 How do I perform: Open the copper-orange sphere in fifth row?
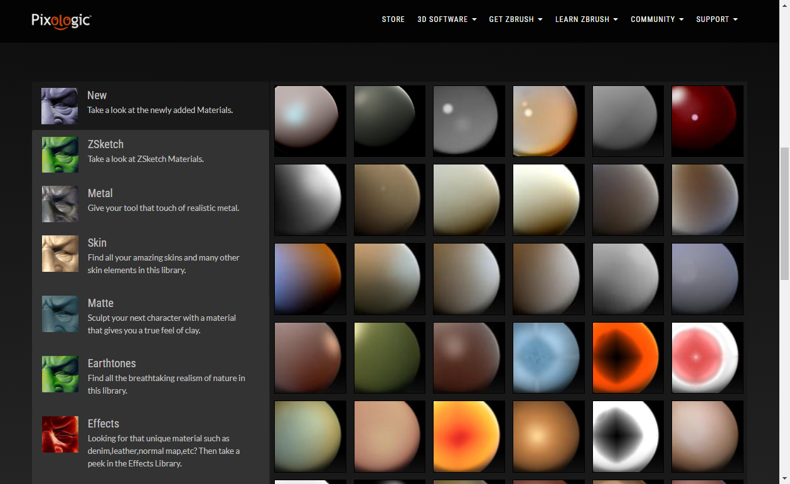point(548,436)
